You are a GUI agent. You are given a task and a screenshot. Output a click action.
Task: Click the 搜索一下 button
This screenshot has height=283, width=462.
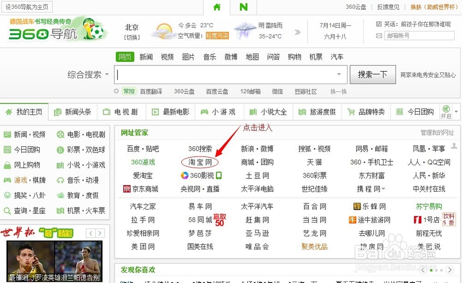click(372, 74)
